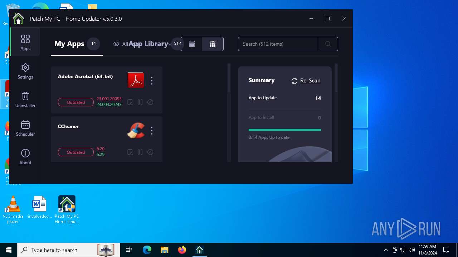Open the Settings gear in the sidebar
Image resolution: width=458 pixels, height=257 pixels.
(x=25, y=71)
